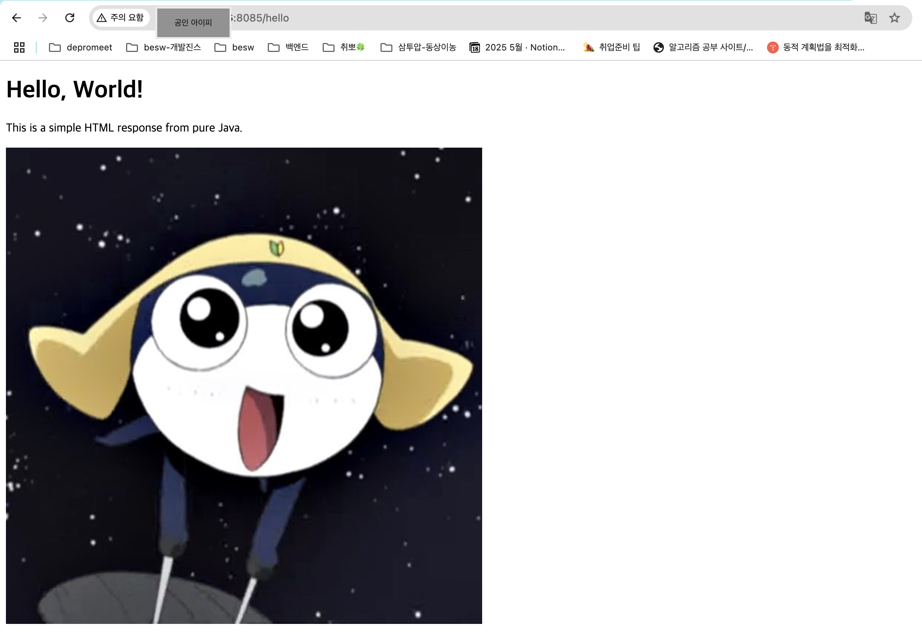Image resolution: width=922 pixels, height=638 pixels.
Task: Open the Google Translate page icon
Action: 870,18
